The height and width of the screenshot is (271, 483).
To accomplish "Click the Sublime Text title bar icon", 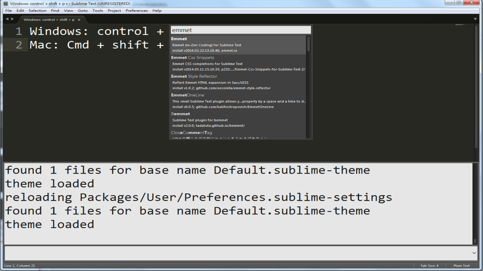I will point(6,4).
